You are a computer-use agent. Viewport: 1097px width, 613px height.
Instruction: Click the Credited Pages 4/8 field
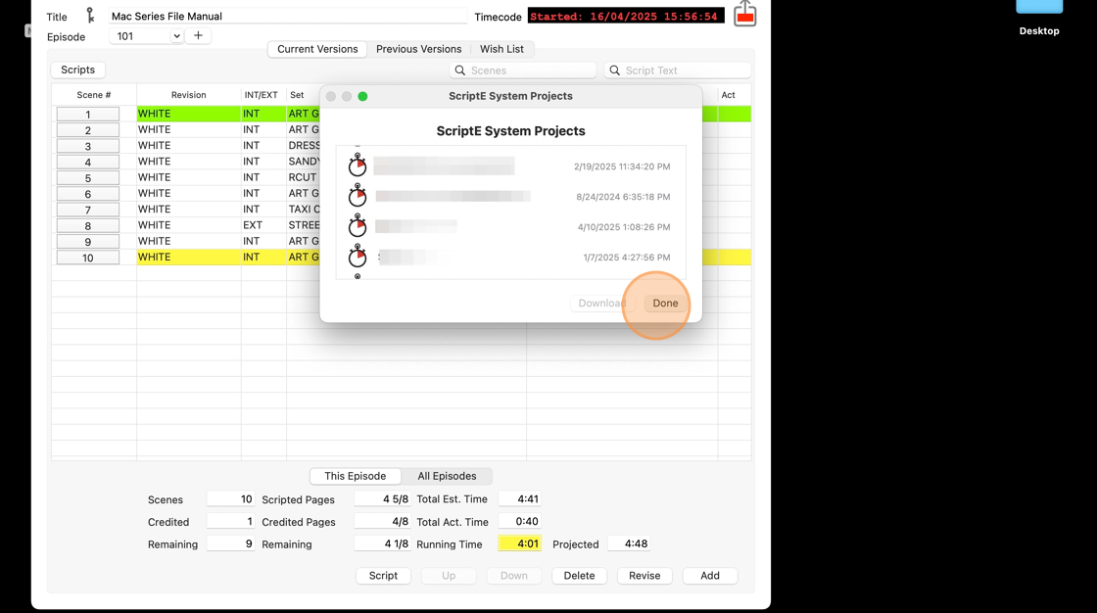coord(382,521)
